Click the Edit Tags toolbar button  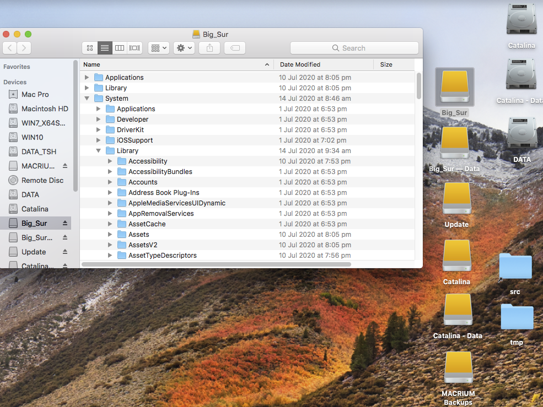point(235,48)
